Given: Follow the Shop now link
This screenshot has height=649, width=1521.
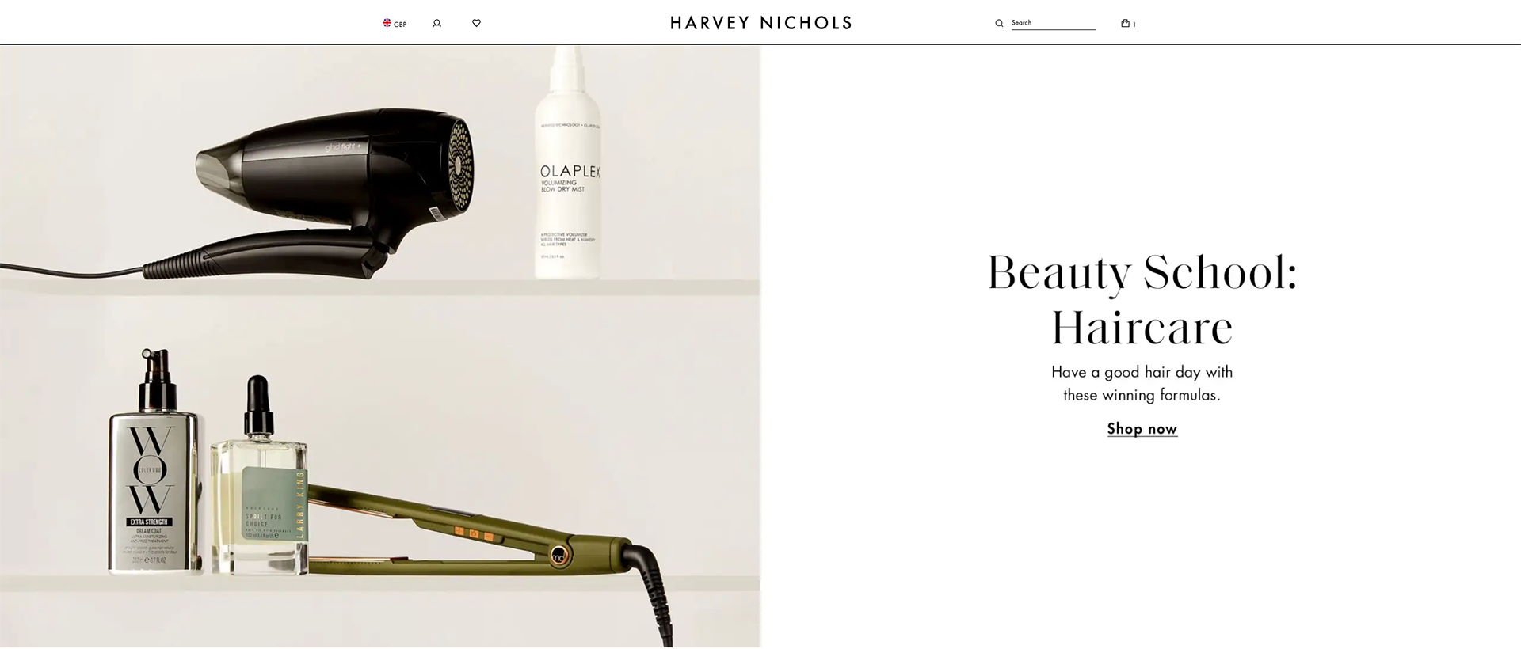Looking at the screenshot, I should point(1142,429).
